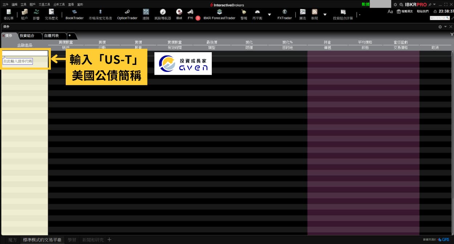Viewport: 454px width, 244px height.
Task: Click the pin icon after IBKRPRO
Action: [430, 4]
